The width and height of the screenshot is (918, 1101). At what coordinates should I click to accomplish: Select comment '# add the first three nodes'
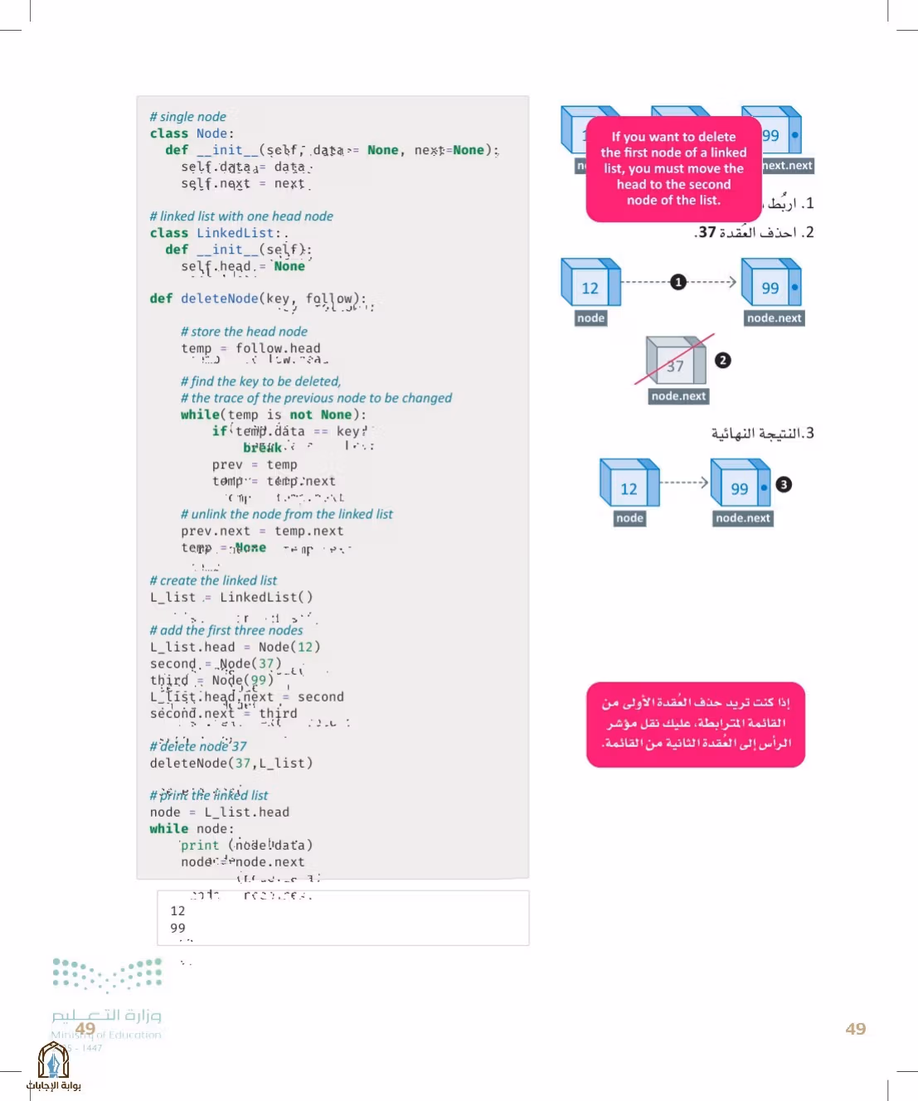(x=226, y=630)
